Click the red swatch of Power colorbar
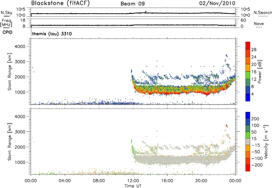 point(248,45)
